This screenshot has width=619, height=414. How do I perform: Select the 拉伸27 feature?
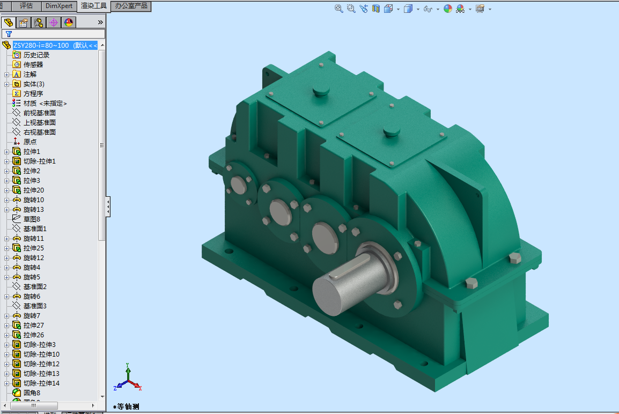[34, 325]
